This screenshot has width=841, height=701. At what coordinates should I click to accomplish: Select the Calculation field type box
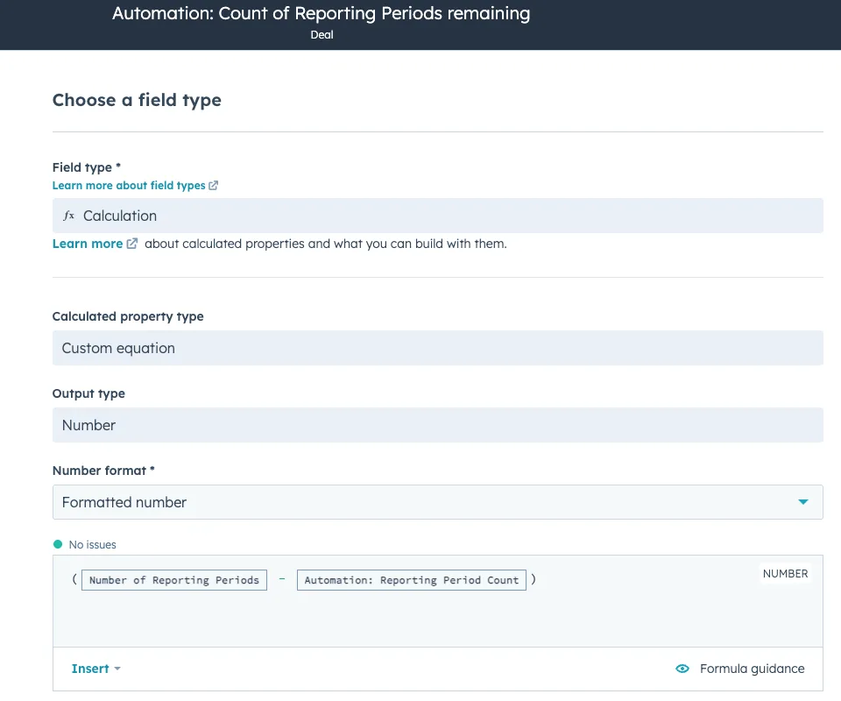(x=438, y=216)
